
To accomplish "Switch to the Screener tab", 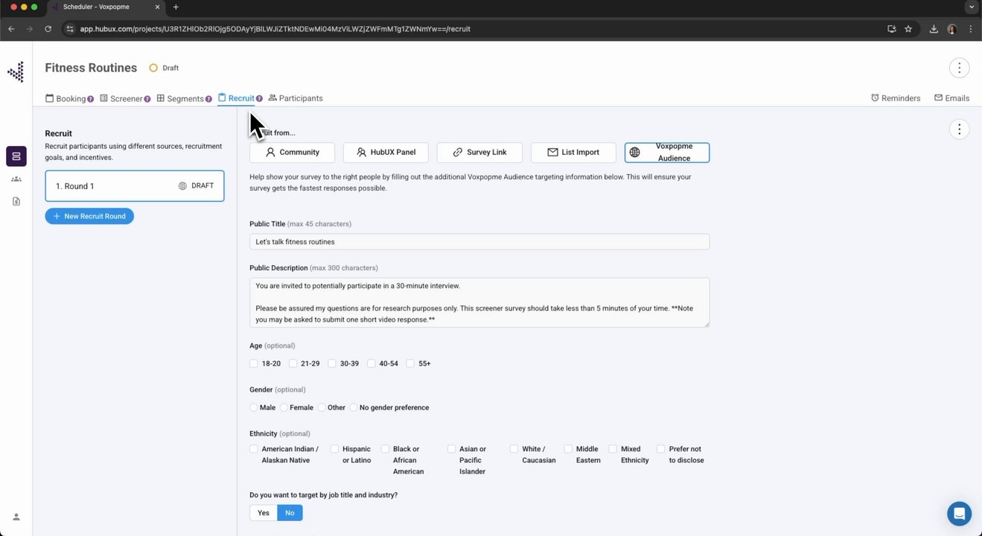I will click(125, 98).
